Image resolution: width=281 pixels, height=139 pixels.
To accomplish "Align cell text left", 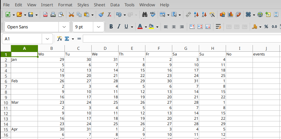I will (x=166, y=27).
